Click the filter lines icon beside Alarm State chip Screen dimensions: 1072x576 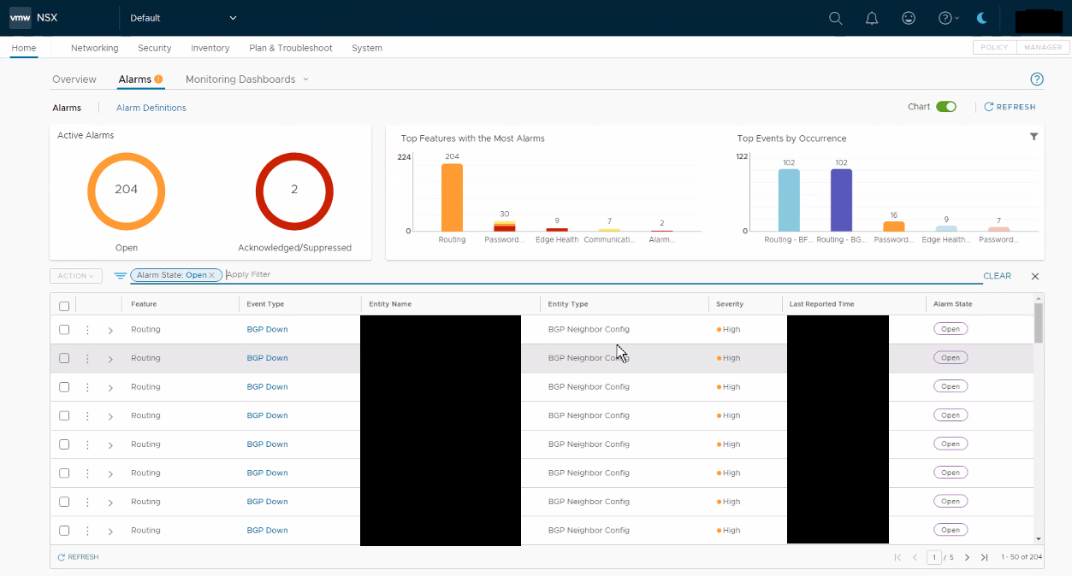(120, 275)
